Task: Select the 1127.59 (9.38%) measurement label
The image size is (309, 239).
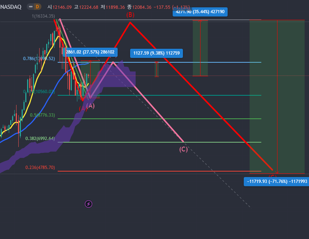Action: click(x=157, y=53)
